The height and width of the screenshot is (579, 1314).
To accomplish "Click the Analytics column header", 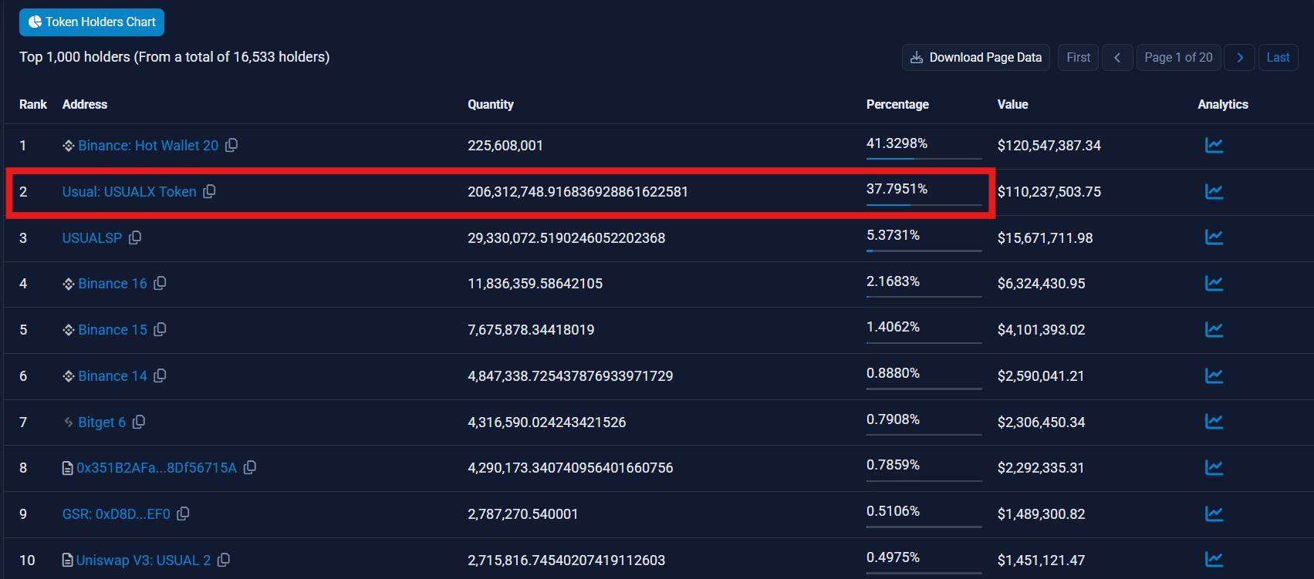I will pyautogui.click(x=1223, y=105).
